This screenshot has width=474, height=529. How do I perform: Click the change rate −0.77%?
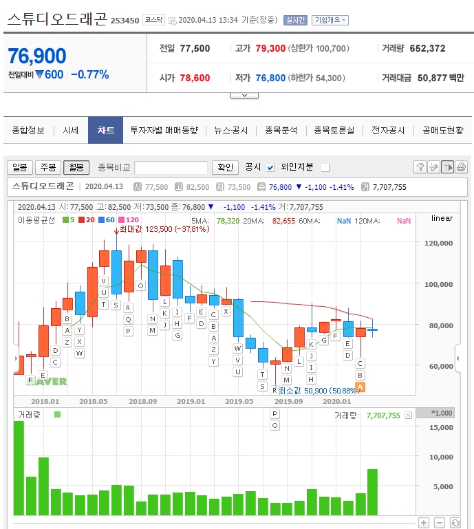coord(90,74)
